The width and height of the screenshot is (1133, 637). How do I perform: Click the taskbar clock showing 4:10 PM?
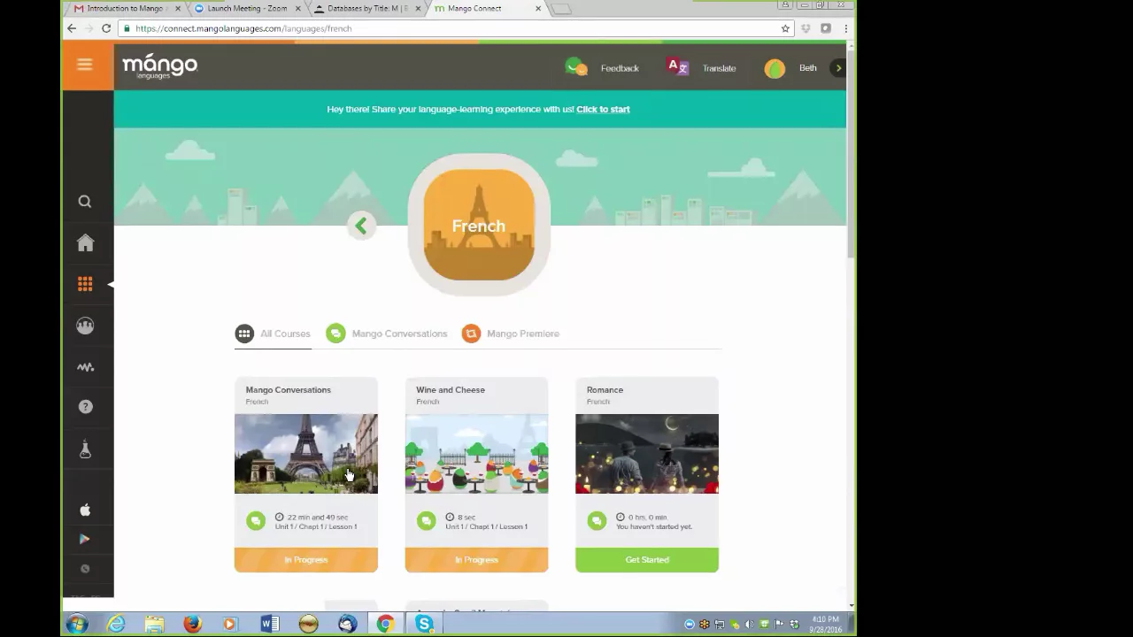(x=824, y=625)
